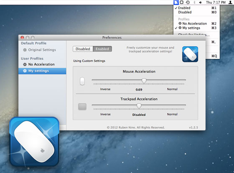Click the Inverse label under Mouse Acceleration
Viewport: 234px width, 173px height.
[x=105, y=89]
